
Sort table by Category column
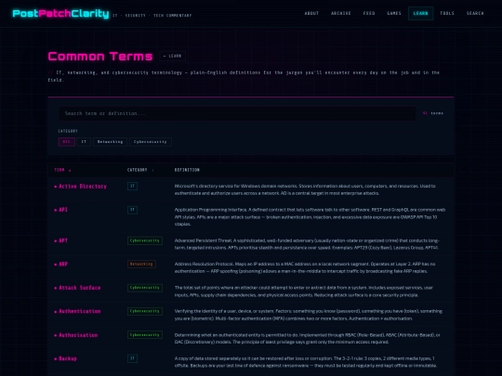coord(140,170)
